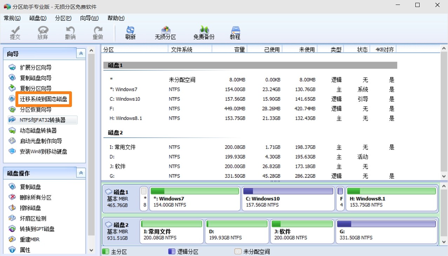Viewport: 448px width, 256px height.
Task: Click the 扩展分区向导 wizard icon
Action: pos(12,67)
